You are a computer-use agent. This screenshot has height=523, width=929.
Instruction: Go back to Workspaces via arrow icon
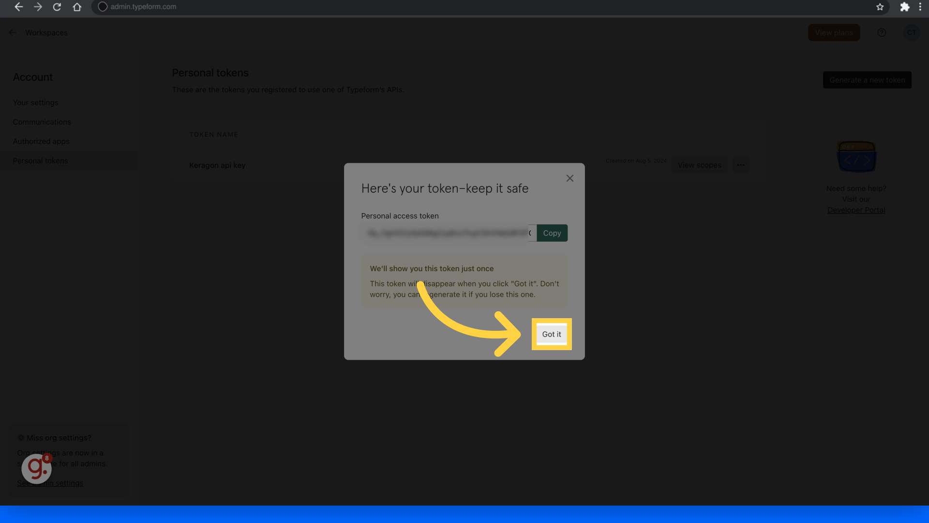(13, 32)
